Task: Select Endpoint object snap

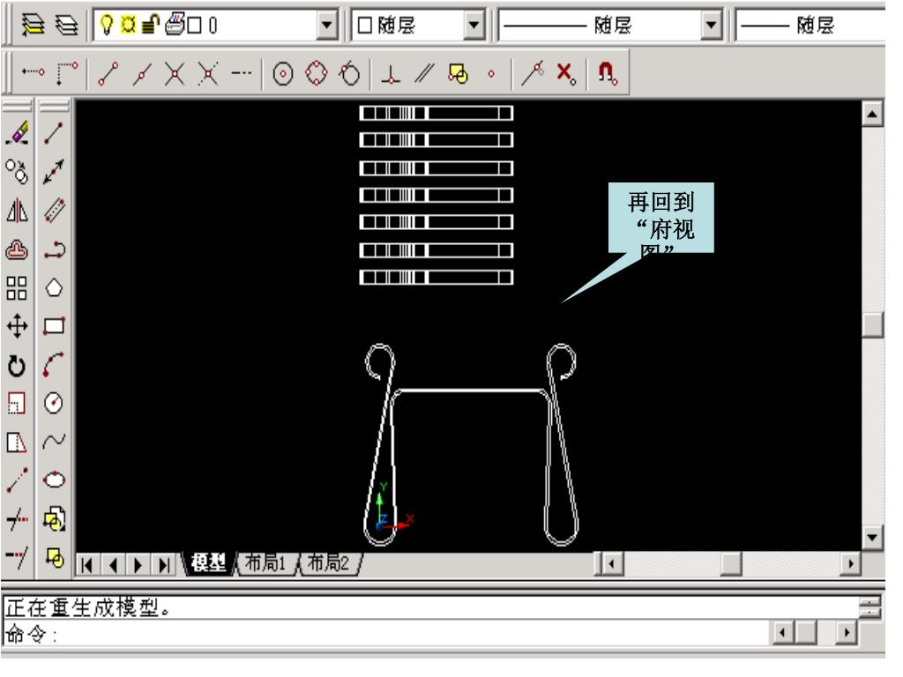Action: (x=108, y=74)
